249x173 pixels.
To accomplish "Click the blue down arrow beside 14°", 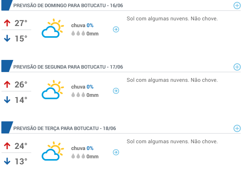I will coord(7,100).
